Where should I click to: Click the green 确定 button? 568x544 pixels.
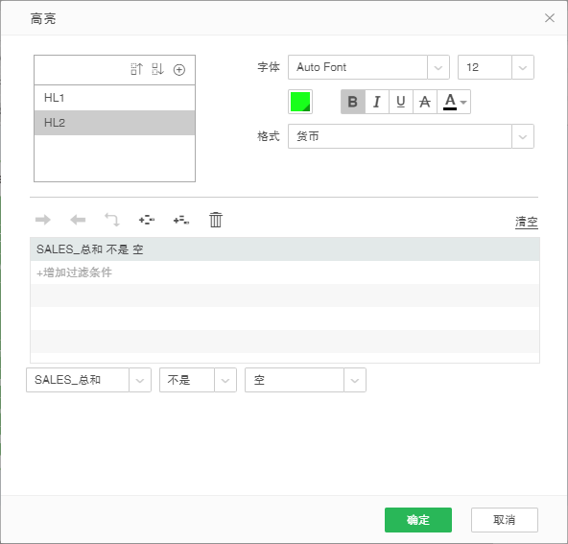tap(418, 520)
